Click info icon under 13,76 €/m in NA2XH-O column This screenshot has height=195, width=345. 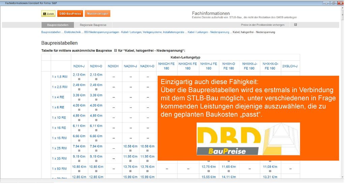click(148, 171)
